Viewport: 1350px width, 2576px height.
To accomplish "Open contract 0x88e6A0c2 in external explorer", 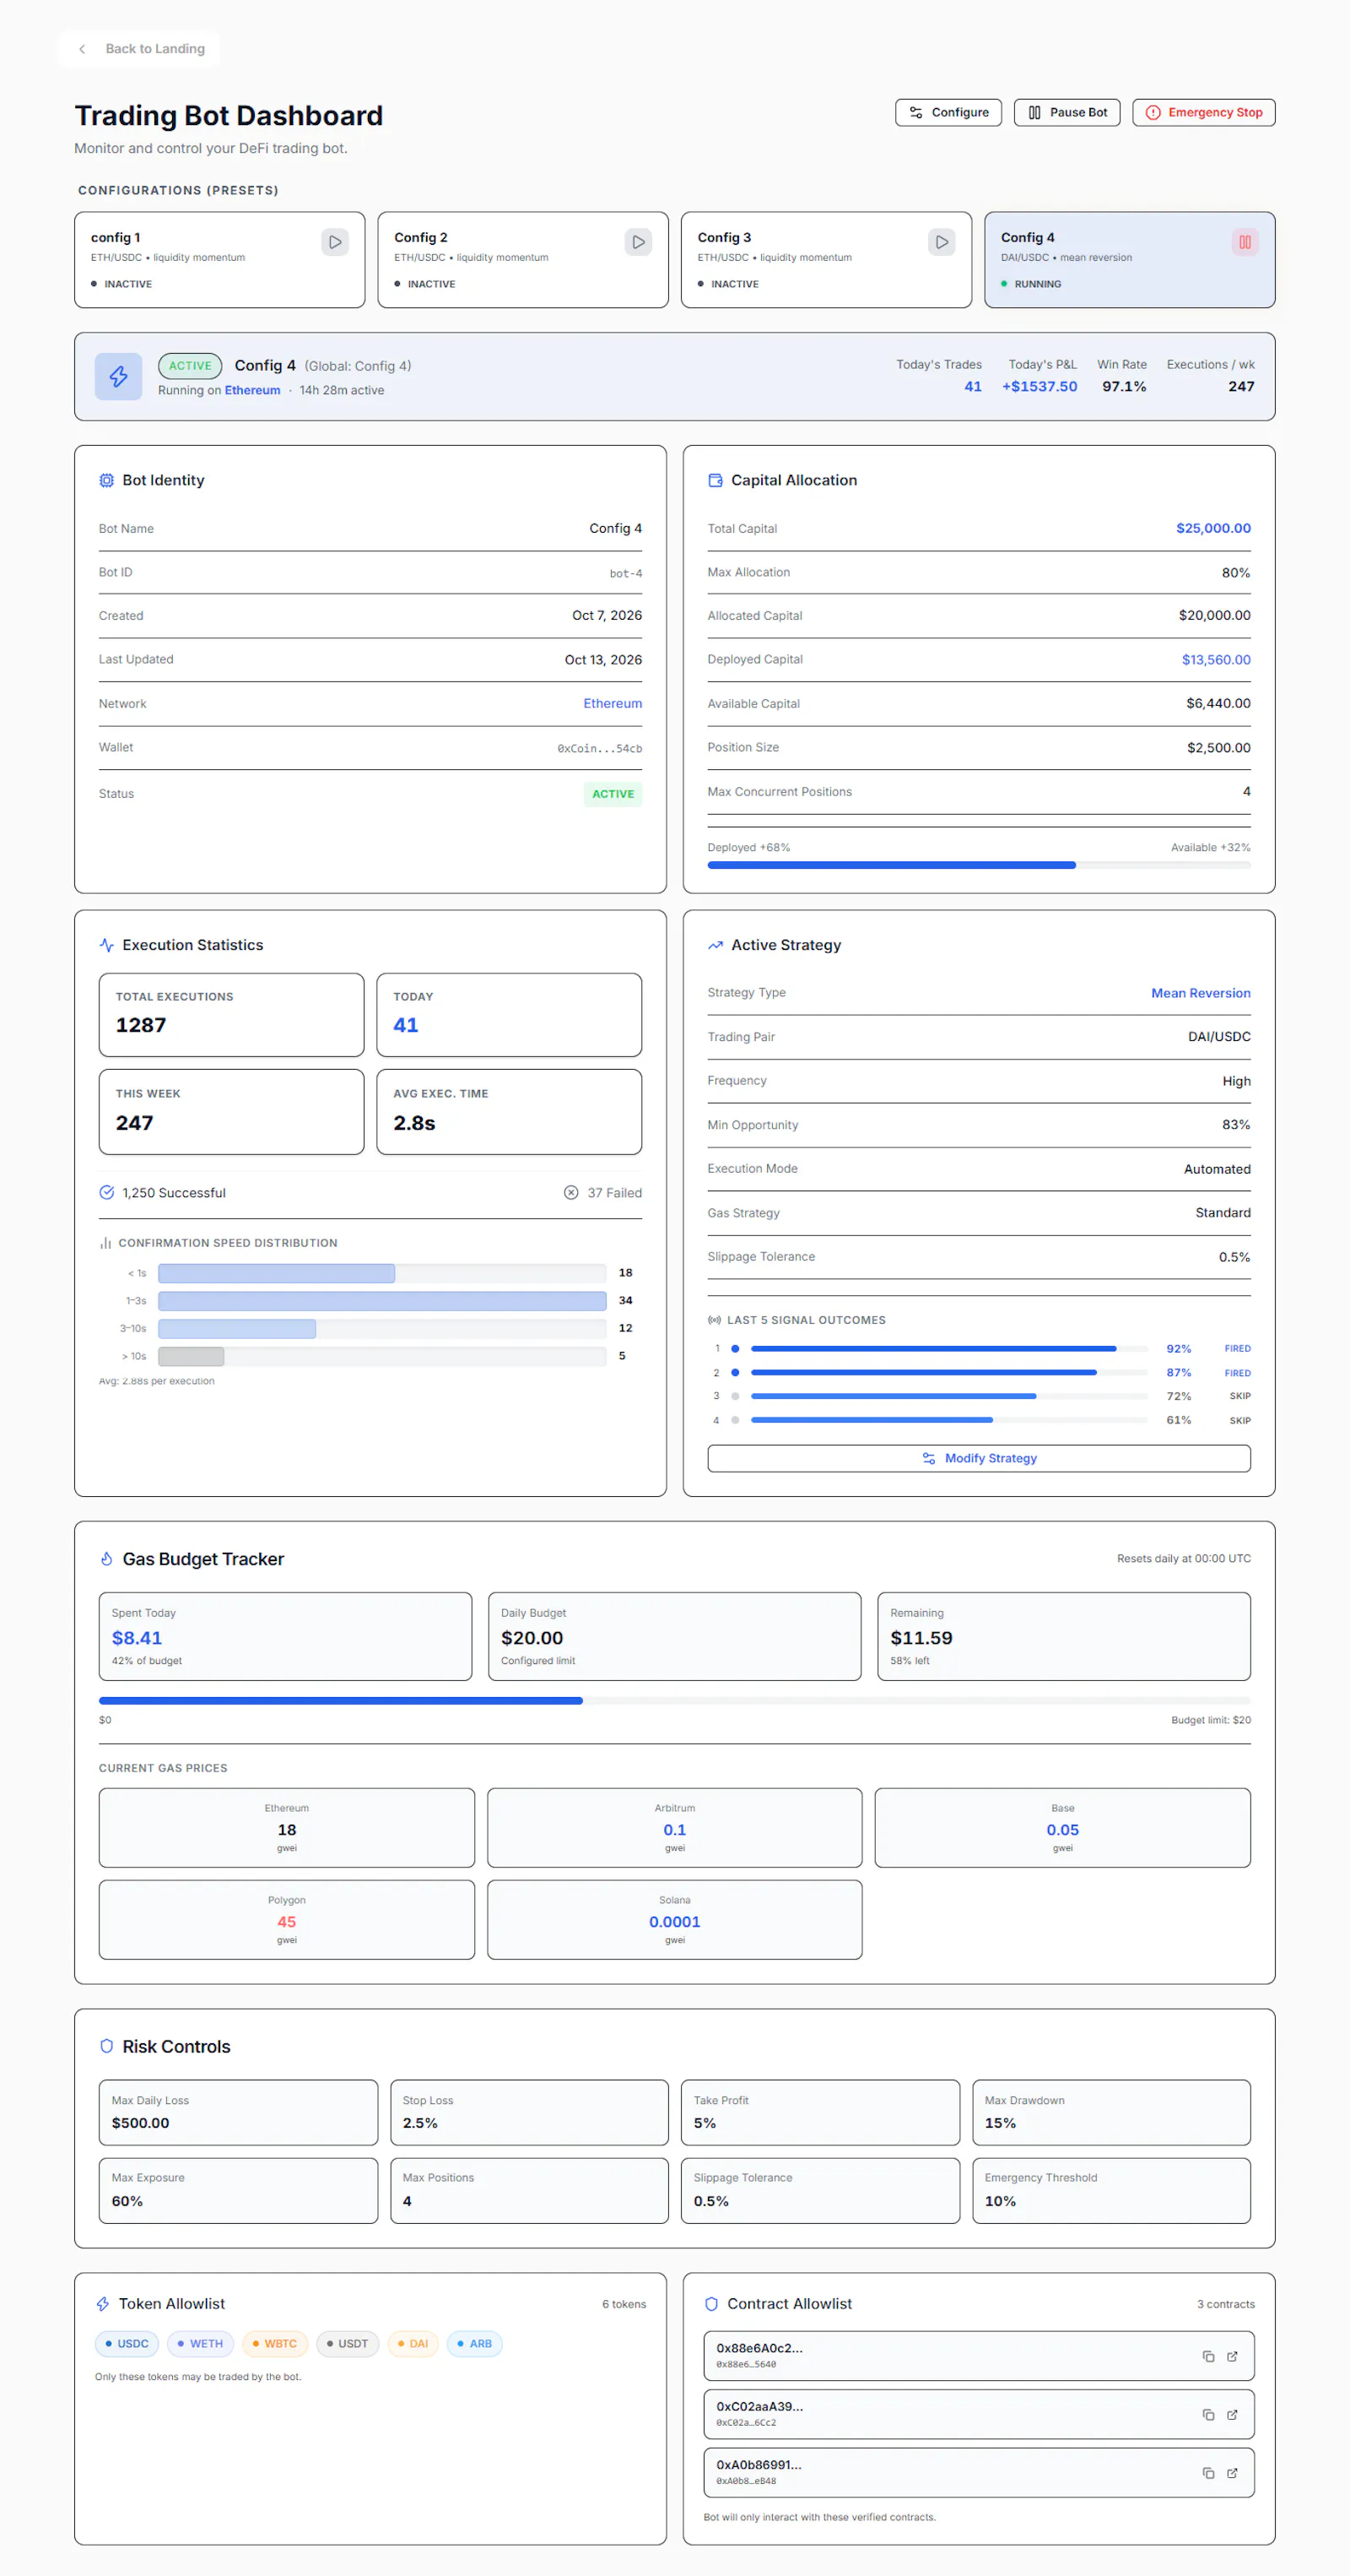I will (1232, 2356).
